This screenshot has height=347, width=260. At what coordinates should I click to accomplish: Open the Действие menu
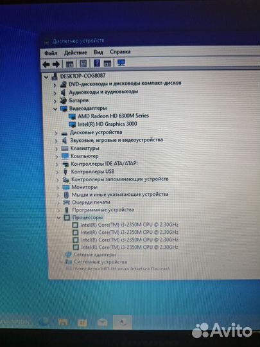click(x=75, y=53)
